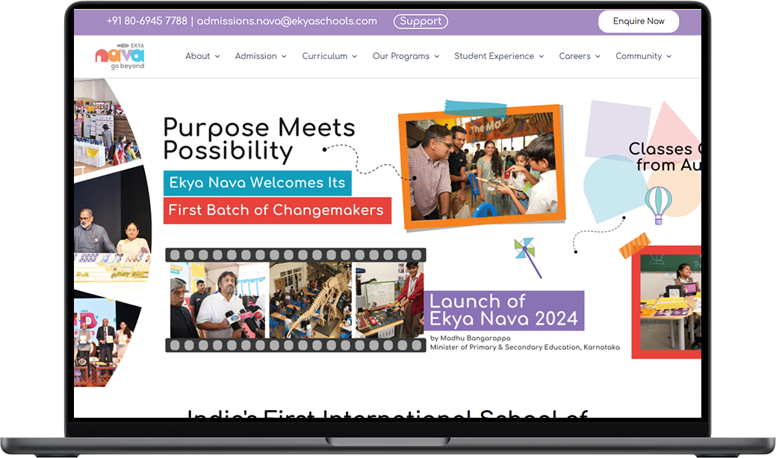The width and height of the screenshot is (776, 458).
Task: Open the Student Experience menu
Action: pyautogui.click(x=498, y=56)
